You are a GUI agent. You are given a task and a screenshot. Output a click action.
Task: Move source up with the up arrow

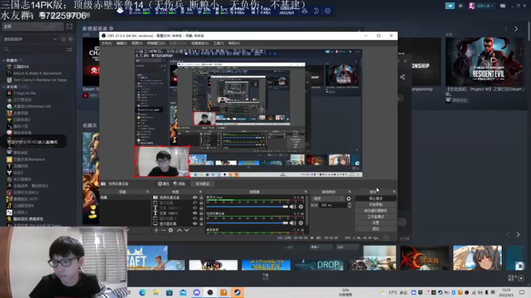click(x=179, y=230)
